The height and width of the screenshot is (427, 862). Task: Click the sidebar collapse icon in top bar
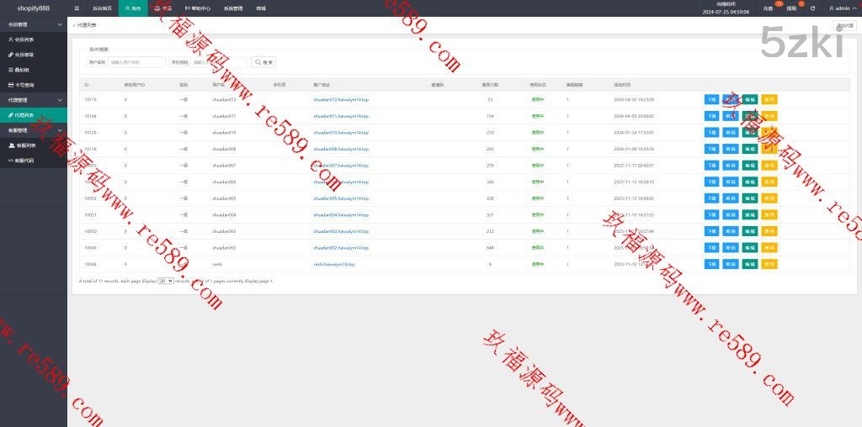[x=77, y=8]
